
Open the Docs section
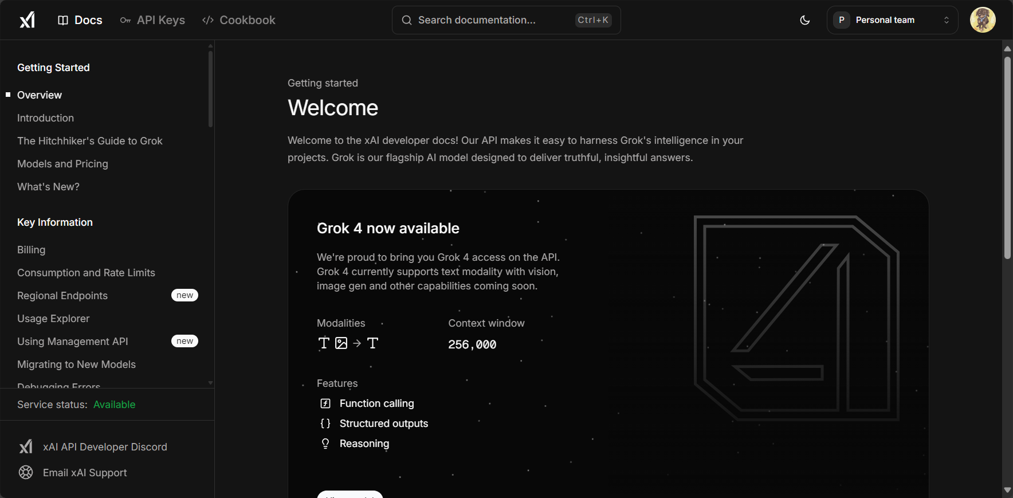click(80, 20)
